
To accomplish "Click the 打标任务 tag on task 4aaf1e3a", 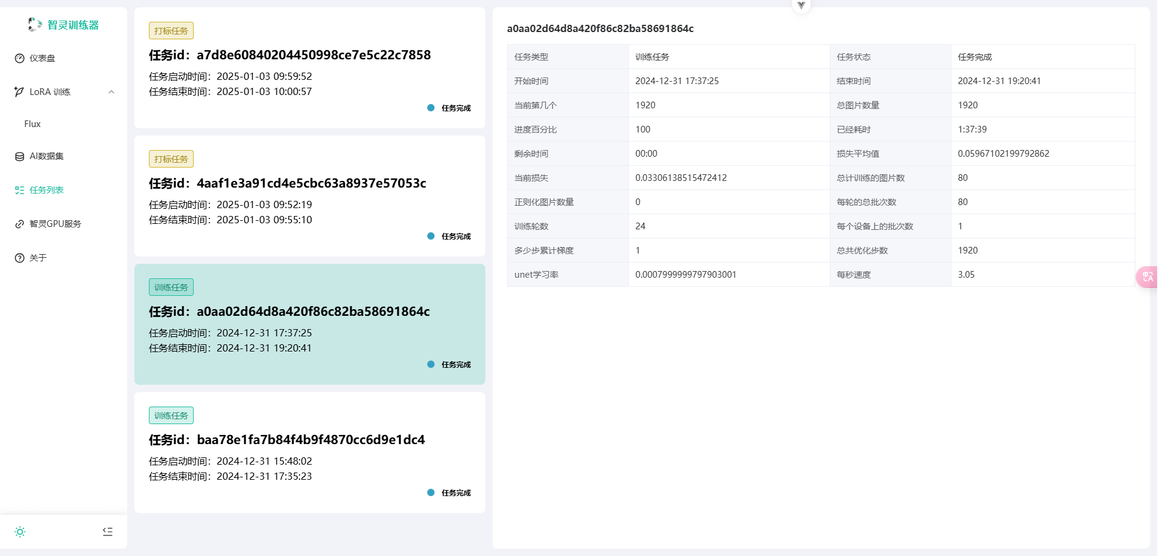I will tap(171, 159).
